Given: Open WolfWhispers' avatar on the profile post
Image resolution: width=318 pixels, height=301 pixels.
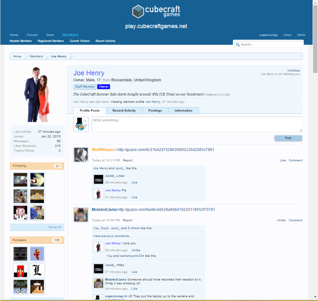Looking at the screenshot, I should pyautogui.click(x=81, y=155).
